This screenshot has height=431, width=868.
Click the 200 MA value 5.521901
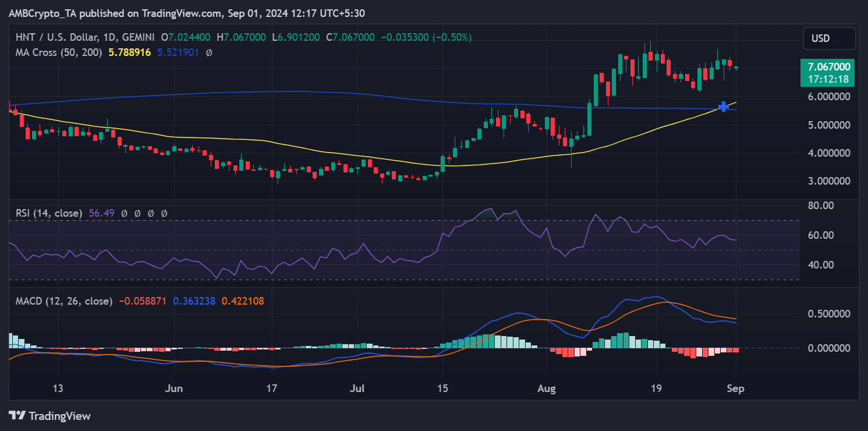pos(178,52)
